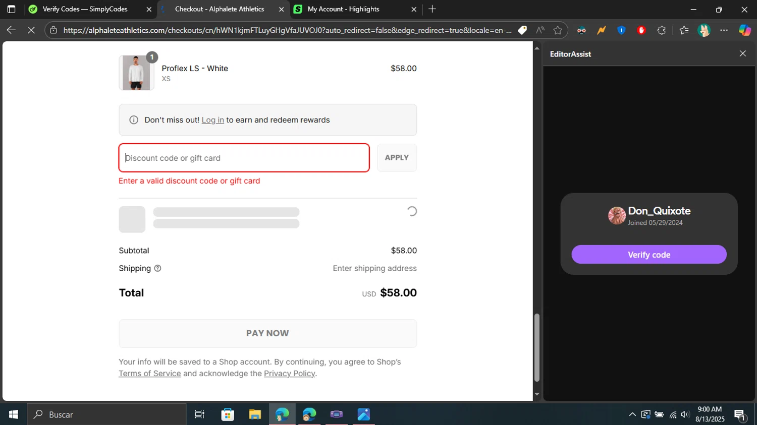Open the Extensions puzzle icon

662,30
